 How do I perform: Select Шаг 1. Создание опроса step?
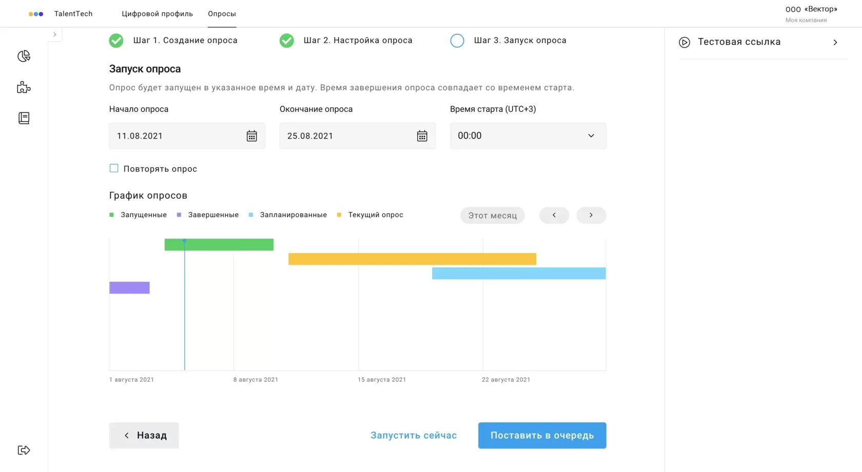click(x=185, y=41)
